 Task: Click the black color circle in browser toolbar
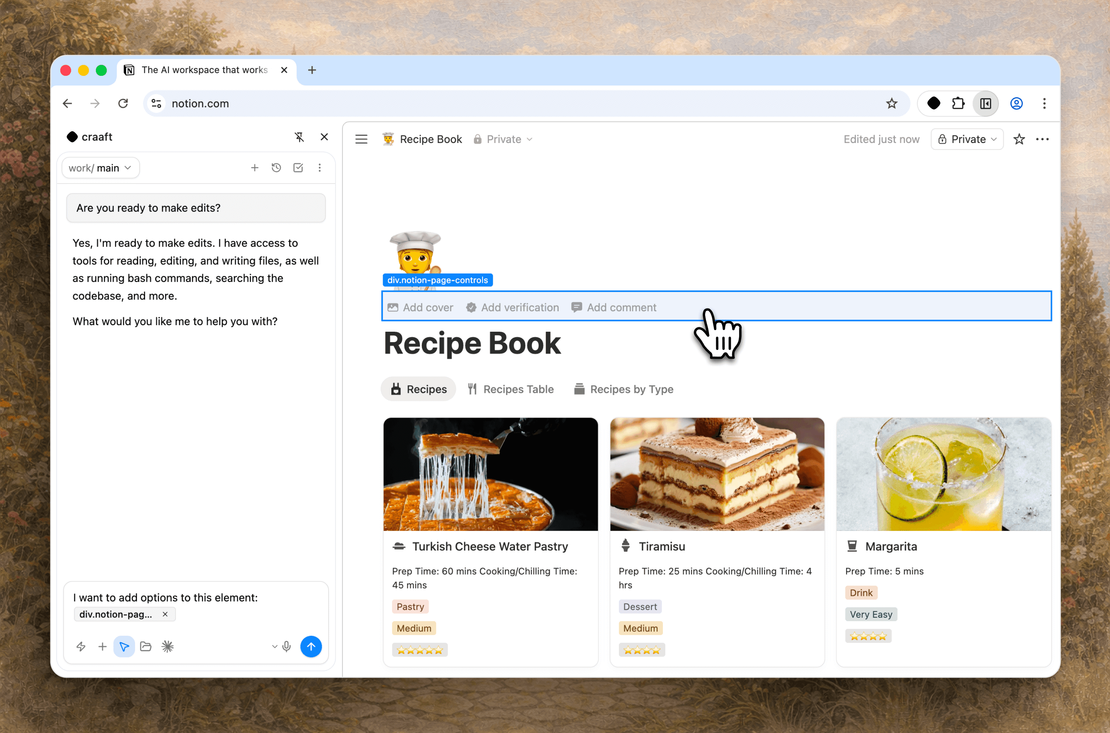point(933,103)
